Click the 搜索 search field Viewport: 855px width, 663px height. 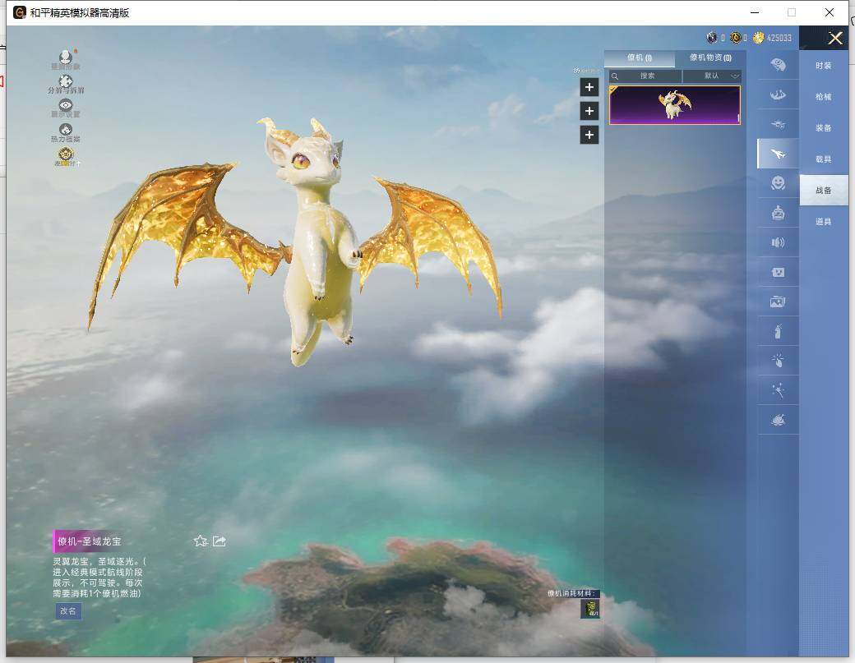tap(645, 76)
